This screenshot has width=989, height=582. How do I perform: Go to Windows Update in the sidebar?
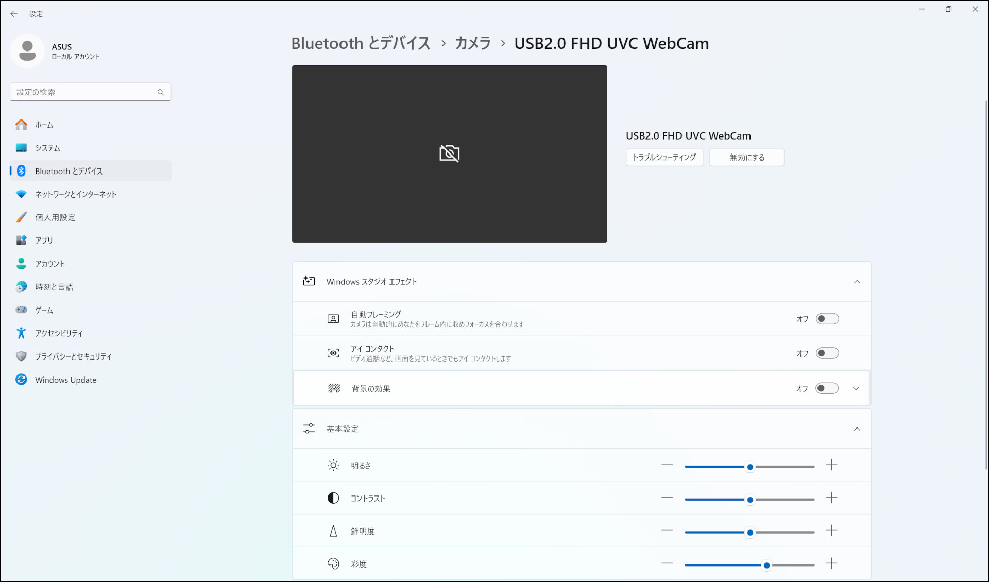click(65, 380)
